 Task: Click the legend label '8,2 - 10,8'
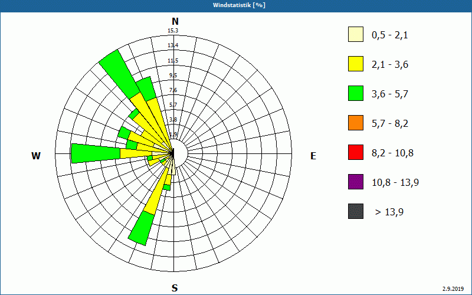pos(392,153)
